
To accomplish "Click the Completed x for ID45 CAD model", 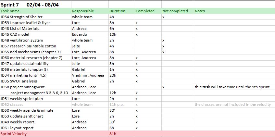I will tap(137, 35).
